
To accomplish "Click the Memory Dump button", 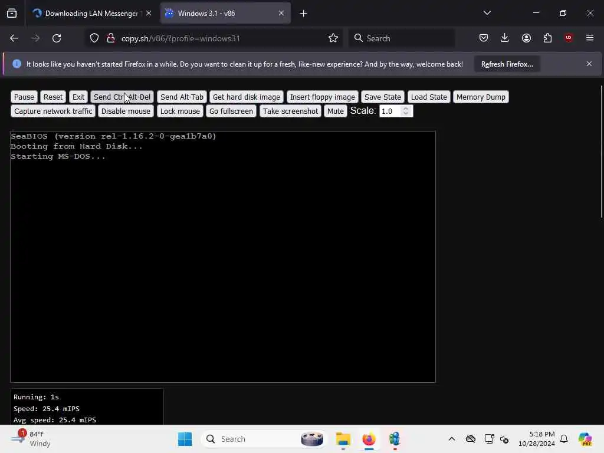I will [481, 97].
